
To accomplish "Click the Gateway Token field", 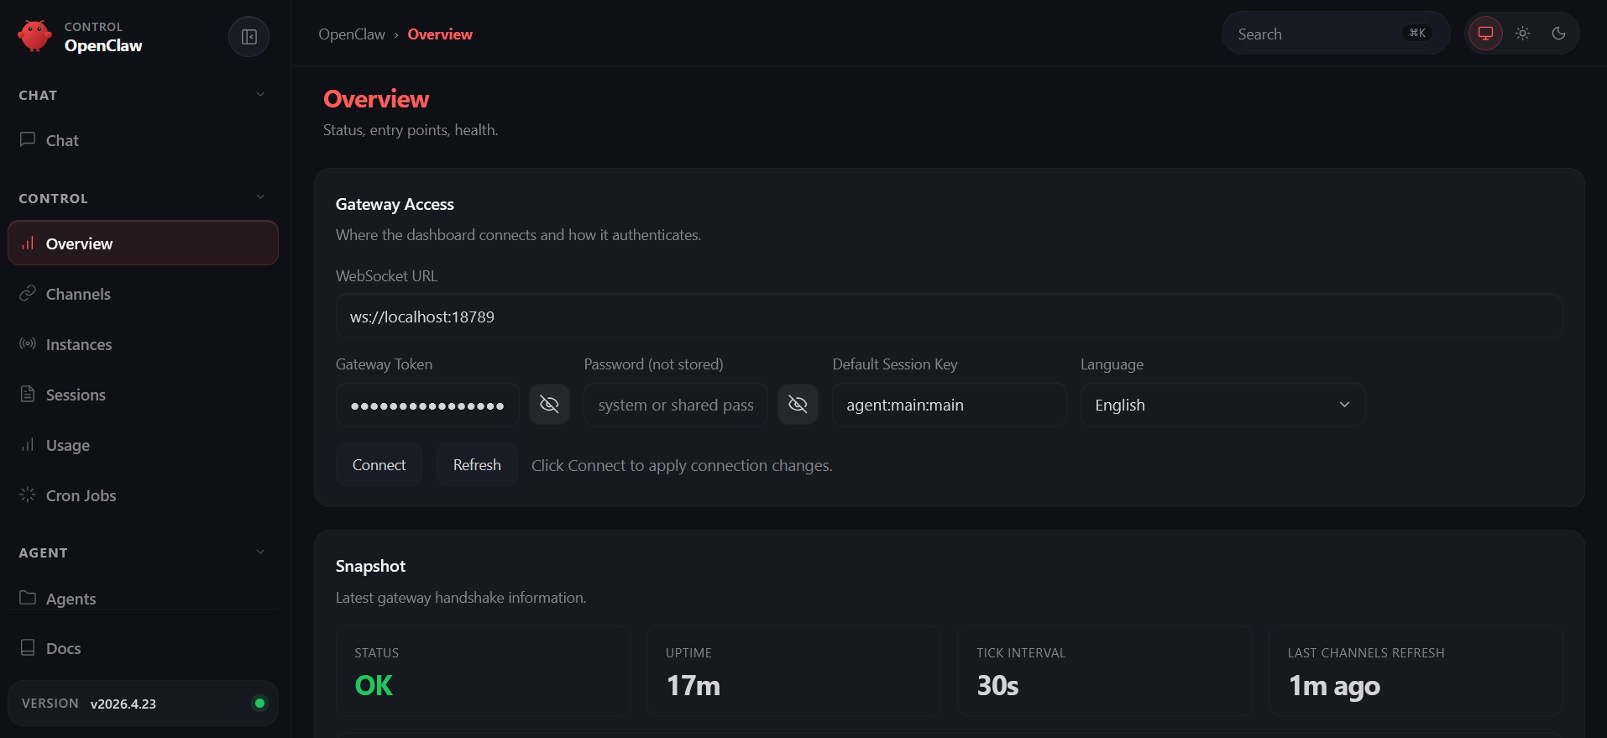I will 427,405.
